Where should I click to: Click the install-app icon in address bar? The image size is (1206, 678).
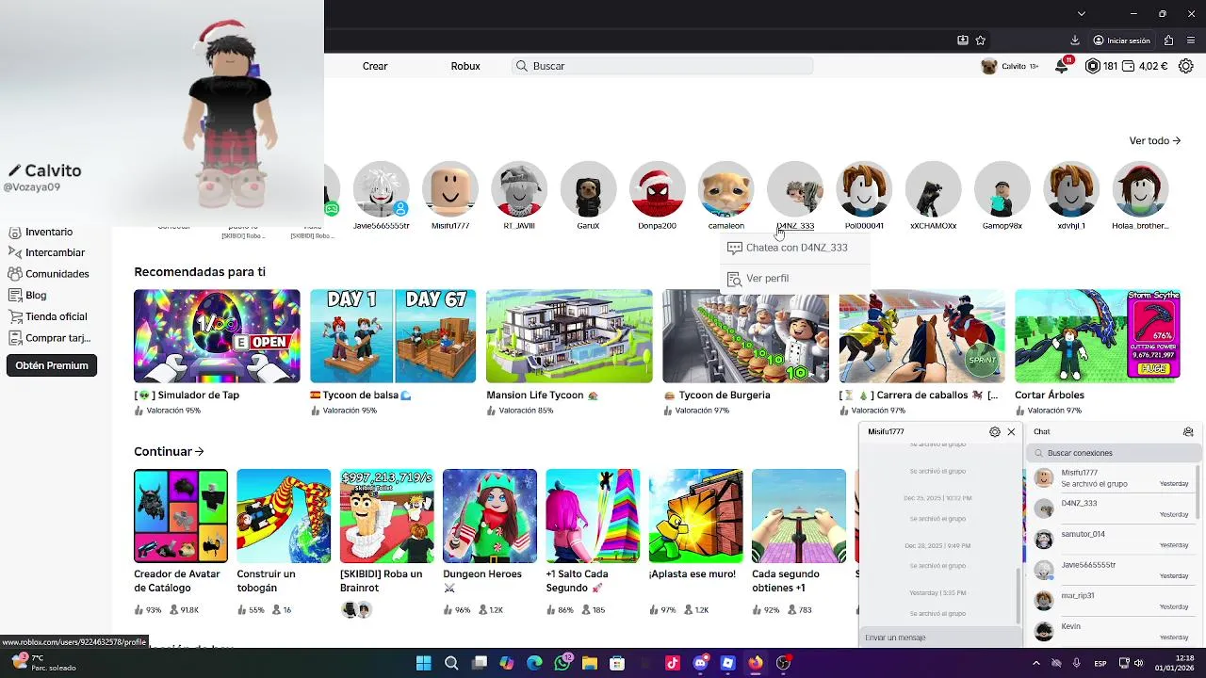[x=962, y=40]
